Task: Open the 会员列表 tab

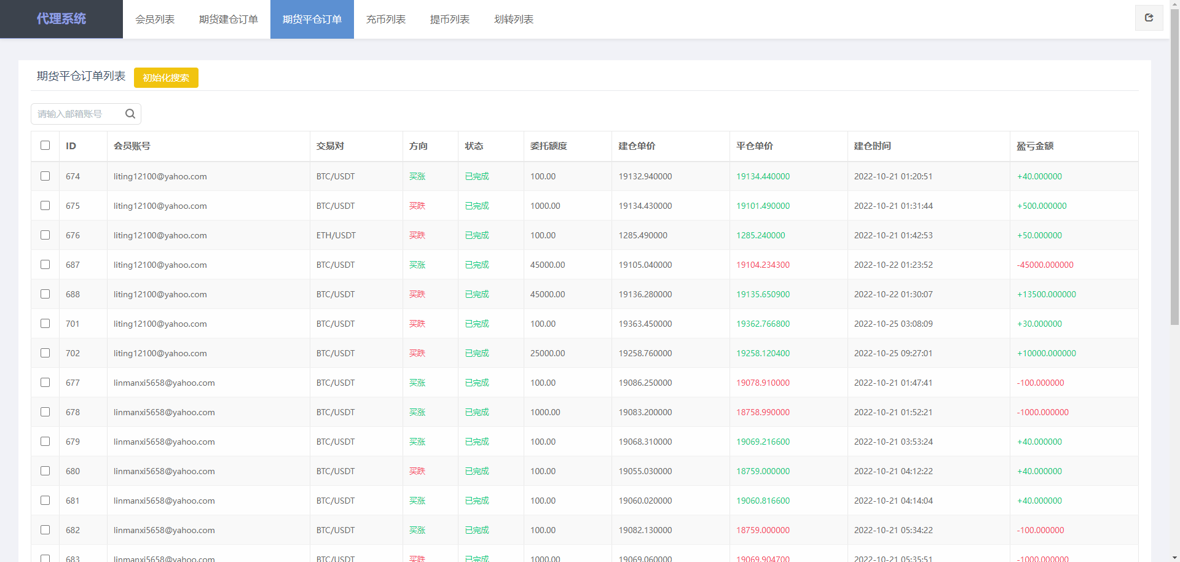Action: coord(155,20)
